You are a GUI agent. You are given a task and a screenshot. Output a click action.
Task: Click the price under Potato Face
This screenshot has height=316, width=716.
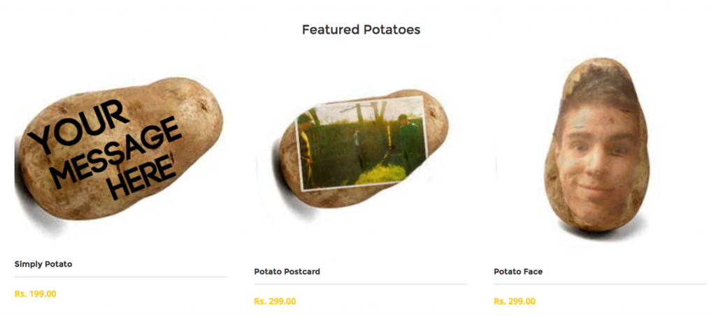(515, 301)
